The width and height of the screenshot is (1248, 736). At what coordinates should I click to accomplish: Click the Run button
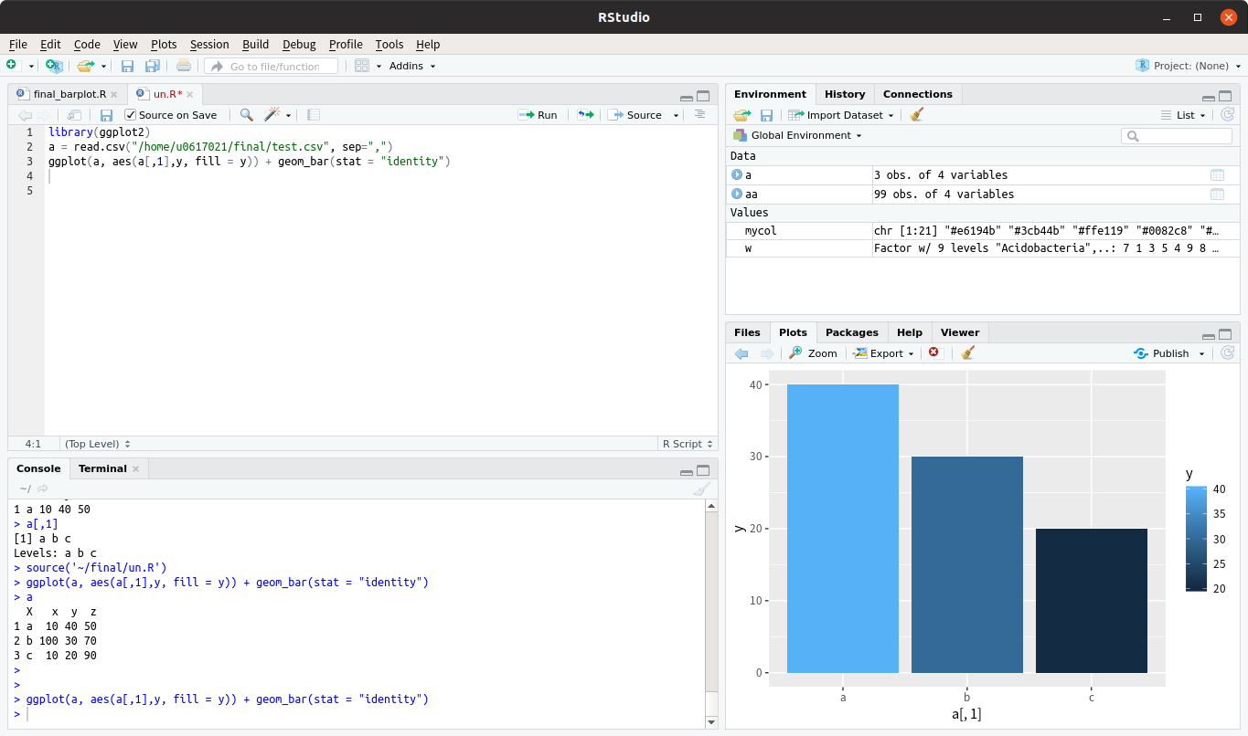point(538,115)
